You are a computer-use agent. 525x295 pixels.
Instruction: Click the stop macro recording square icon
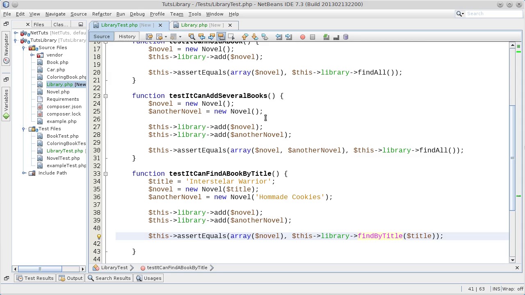point(313,37)
